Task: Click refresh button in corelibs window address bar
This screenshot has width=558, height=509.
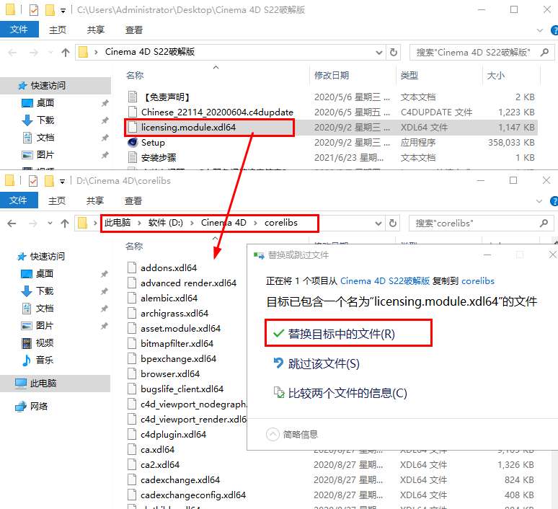Action: pyautogui.click(x=392, y=223)
